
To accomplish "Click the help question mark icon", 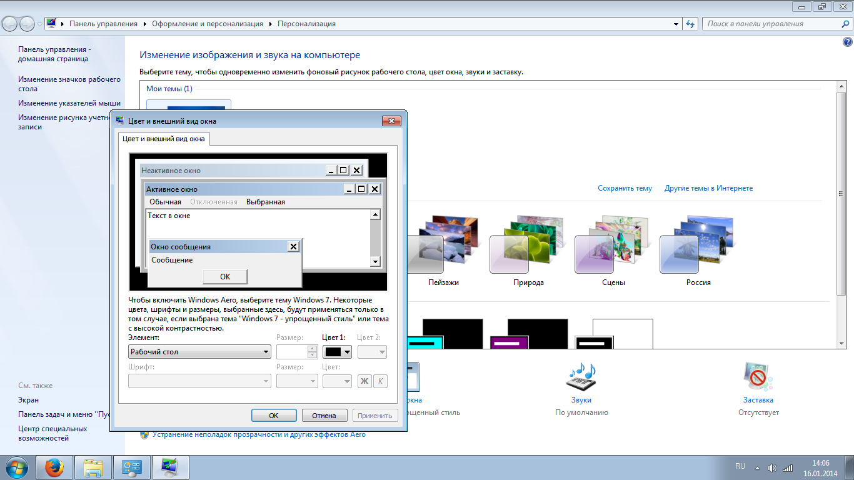I will coord(848,42).
